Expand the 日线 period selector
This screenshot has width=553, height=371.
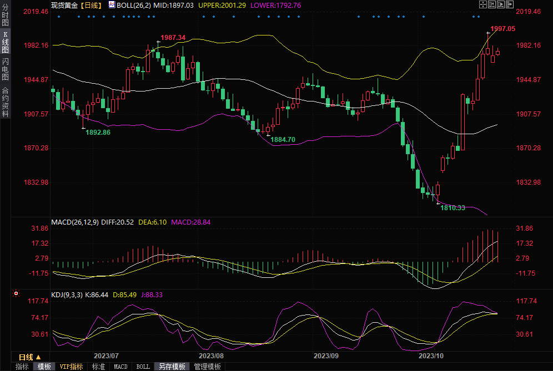click(x=30, y=357)
